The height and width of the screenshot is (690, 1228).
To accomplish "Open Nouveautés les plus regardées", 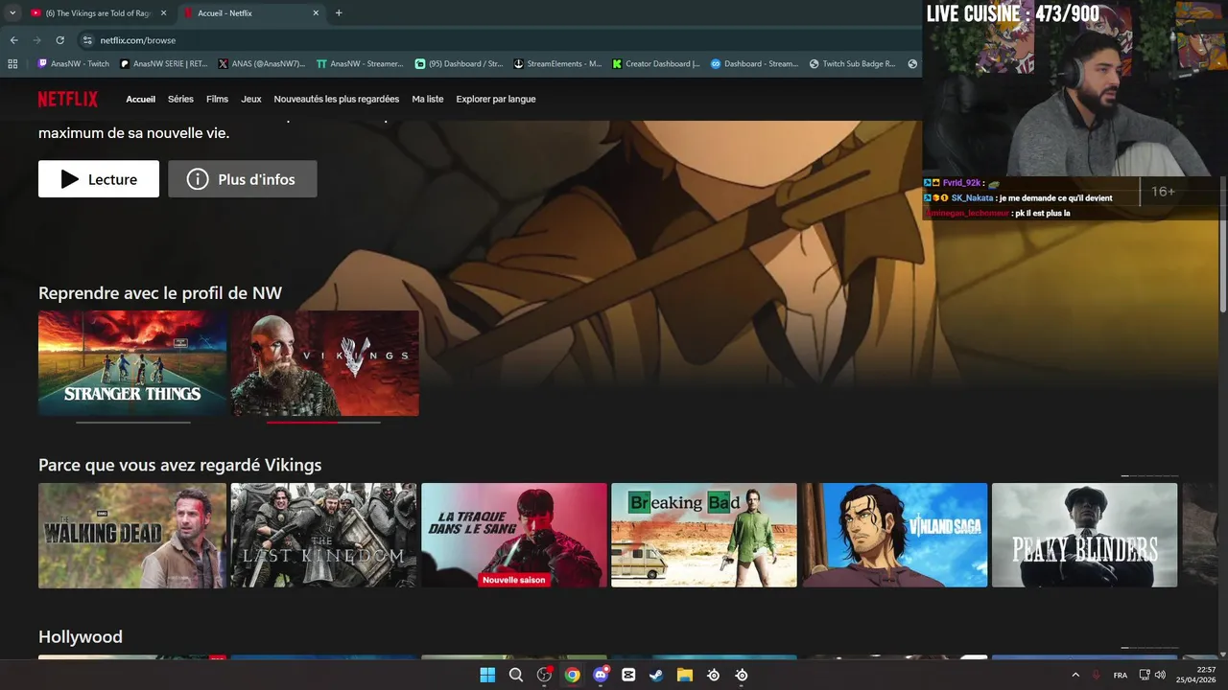I will click(x=337, y=99).
